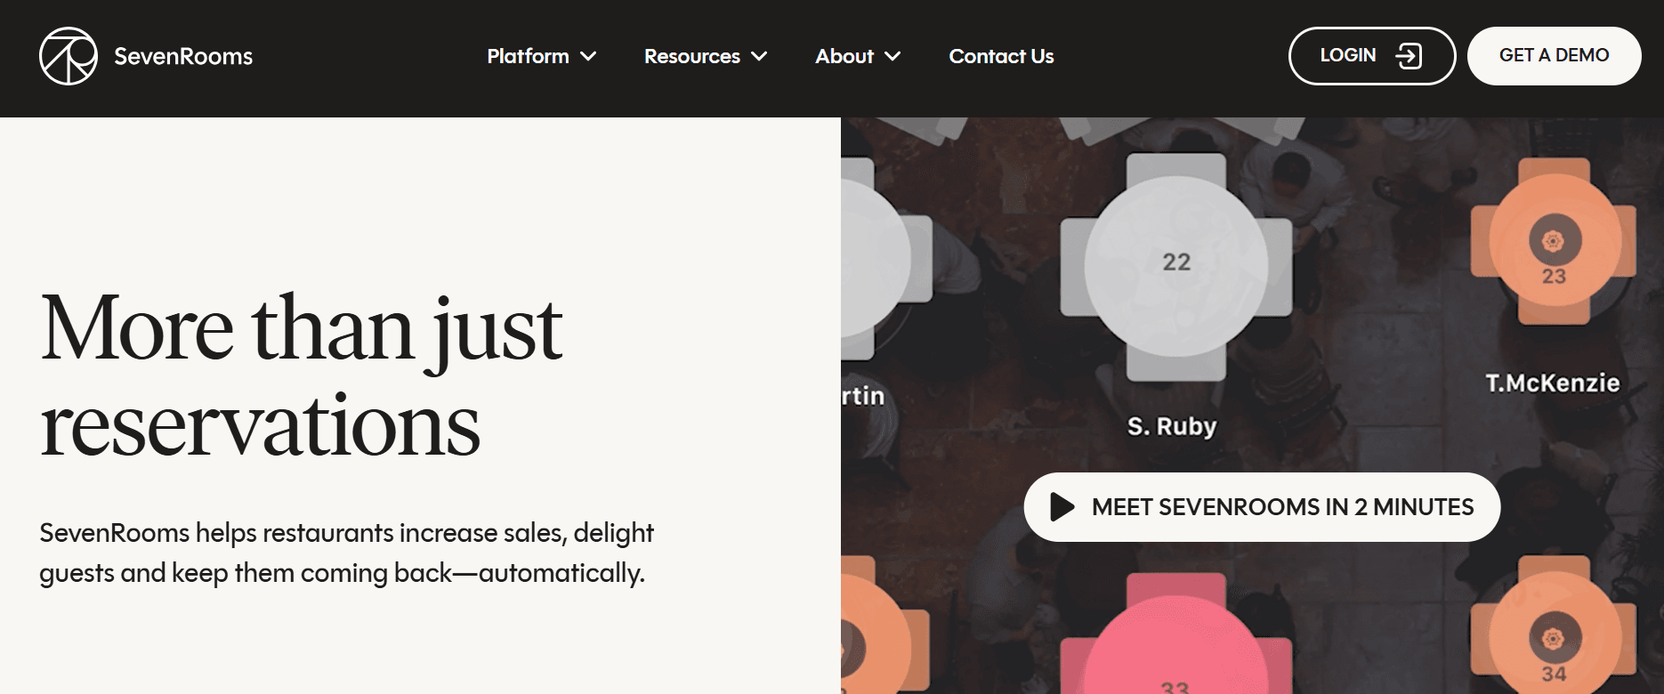Click the flower icon on table 34
Screen dimensions: 1664x694
pyautogui.click(x=1555, y=638)
